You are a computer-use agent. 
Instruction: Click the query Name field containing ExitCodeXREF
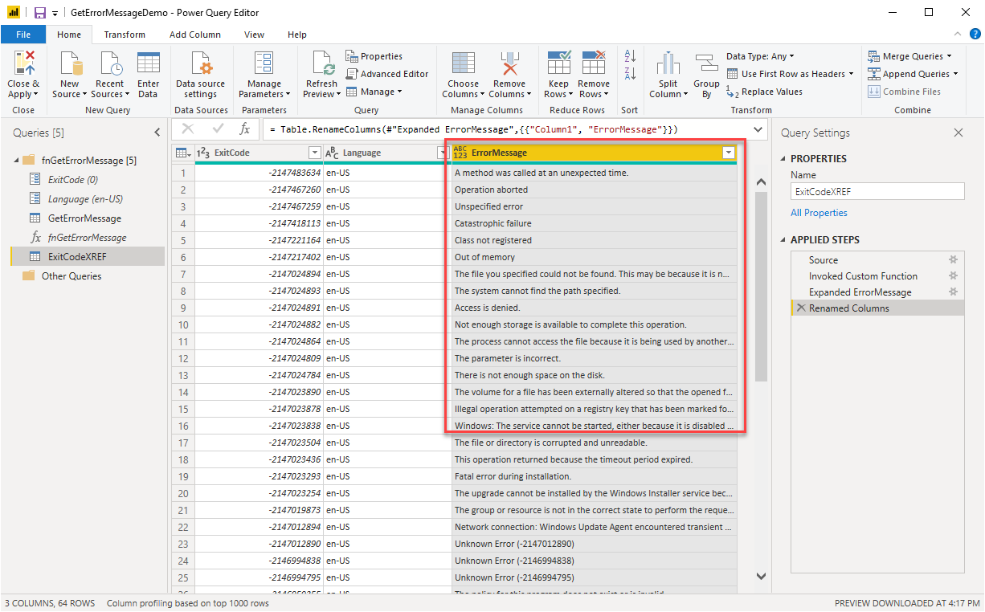pos(877,192)
